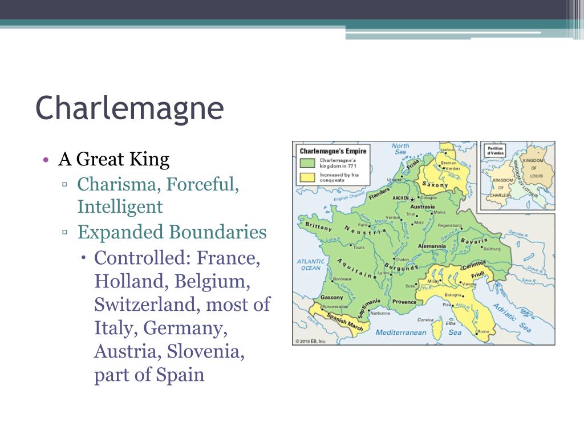Click the "Rome" city label

[484, 331]
